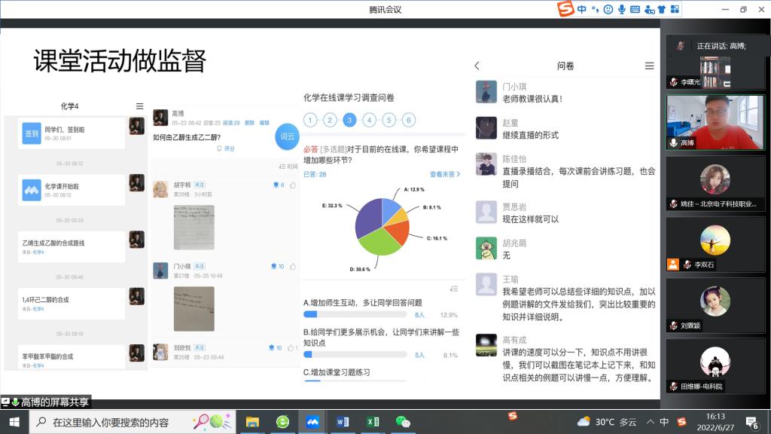Click the 签到 check-in icon
771x434 pixels.
click(31, 133)
